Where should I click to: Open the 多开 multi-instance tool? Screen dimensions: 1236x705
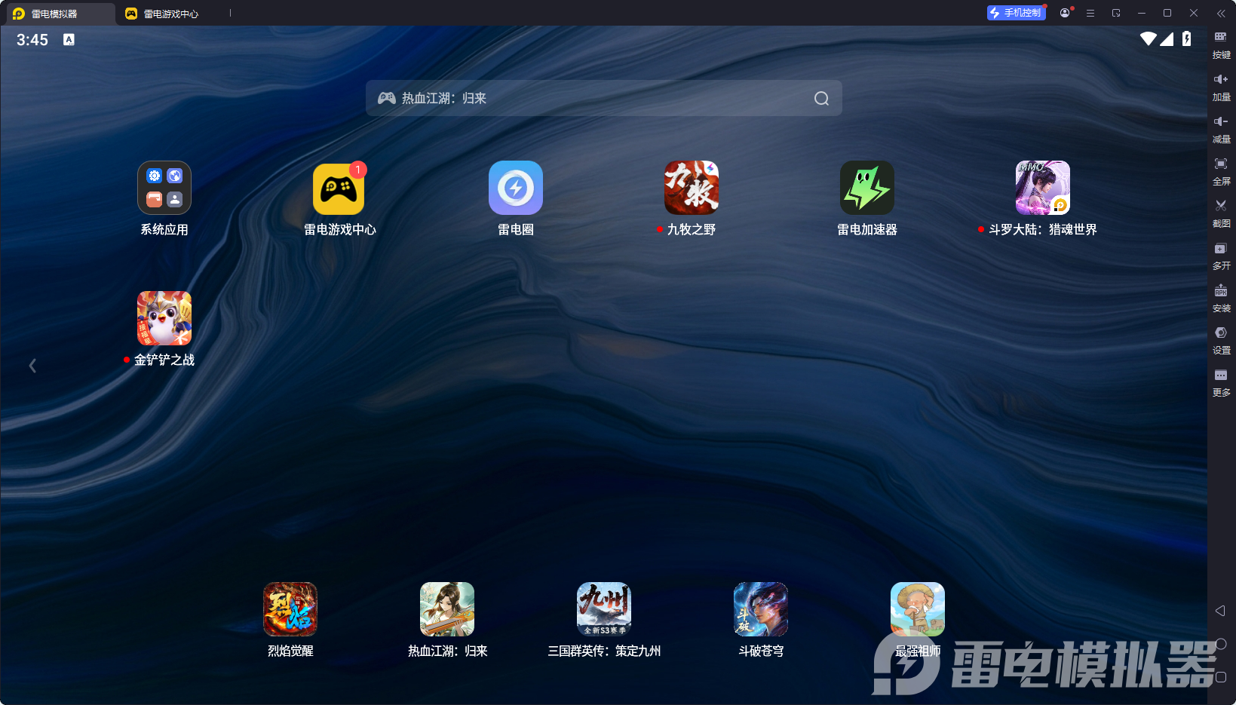1221,256
